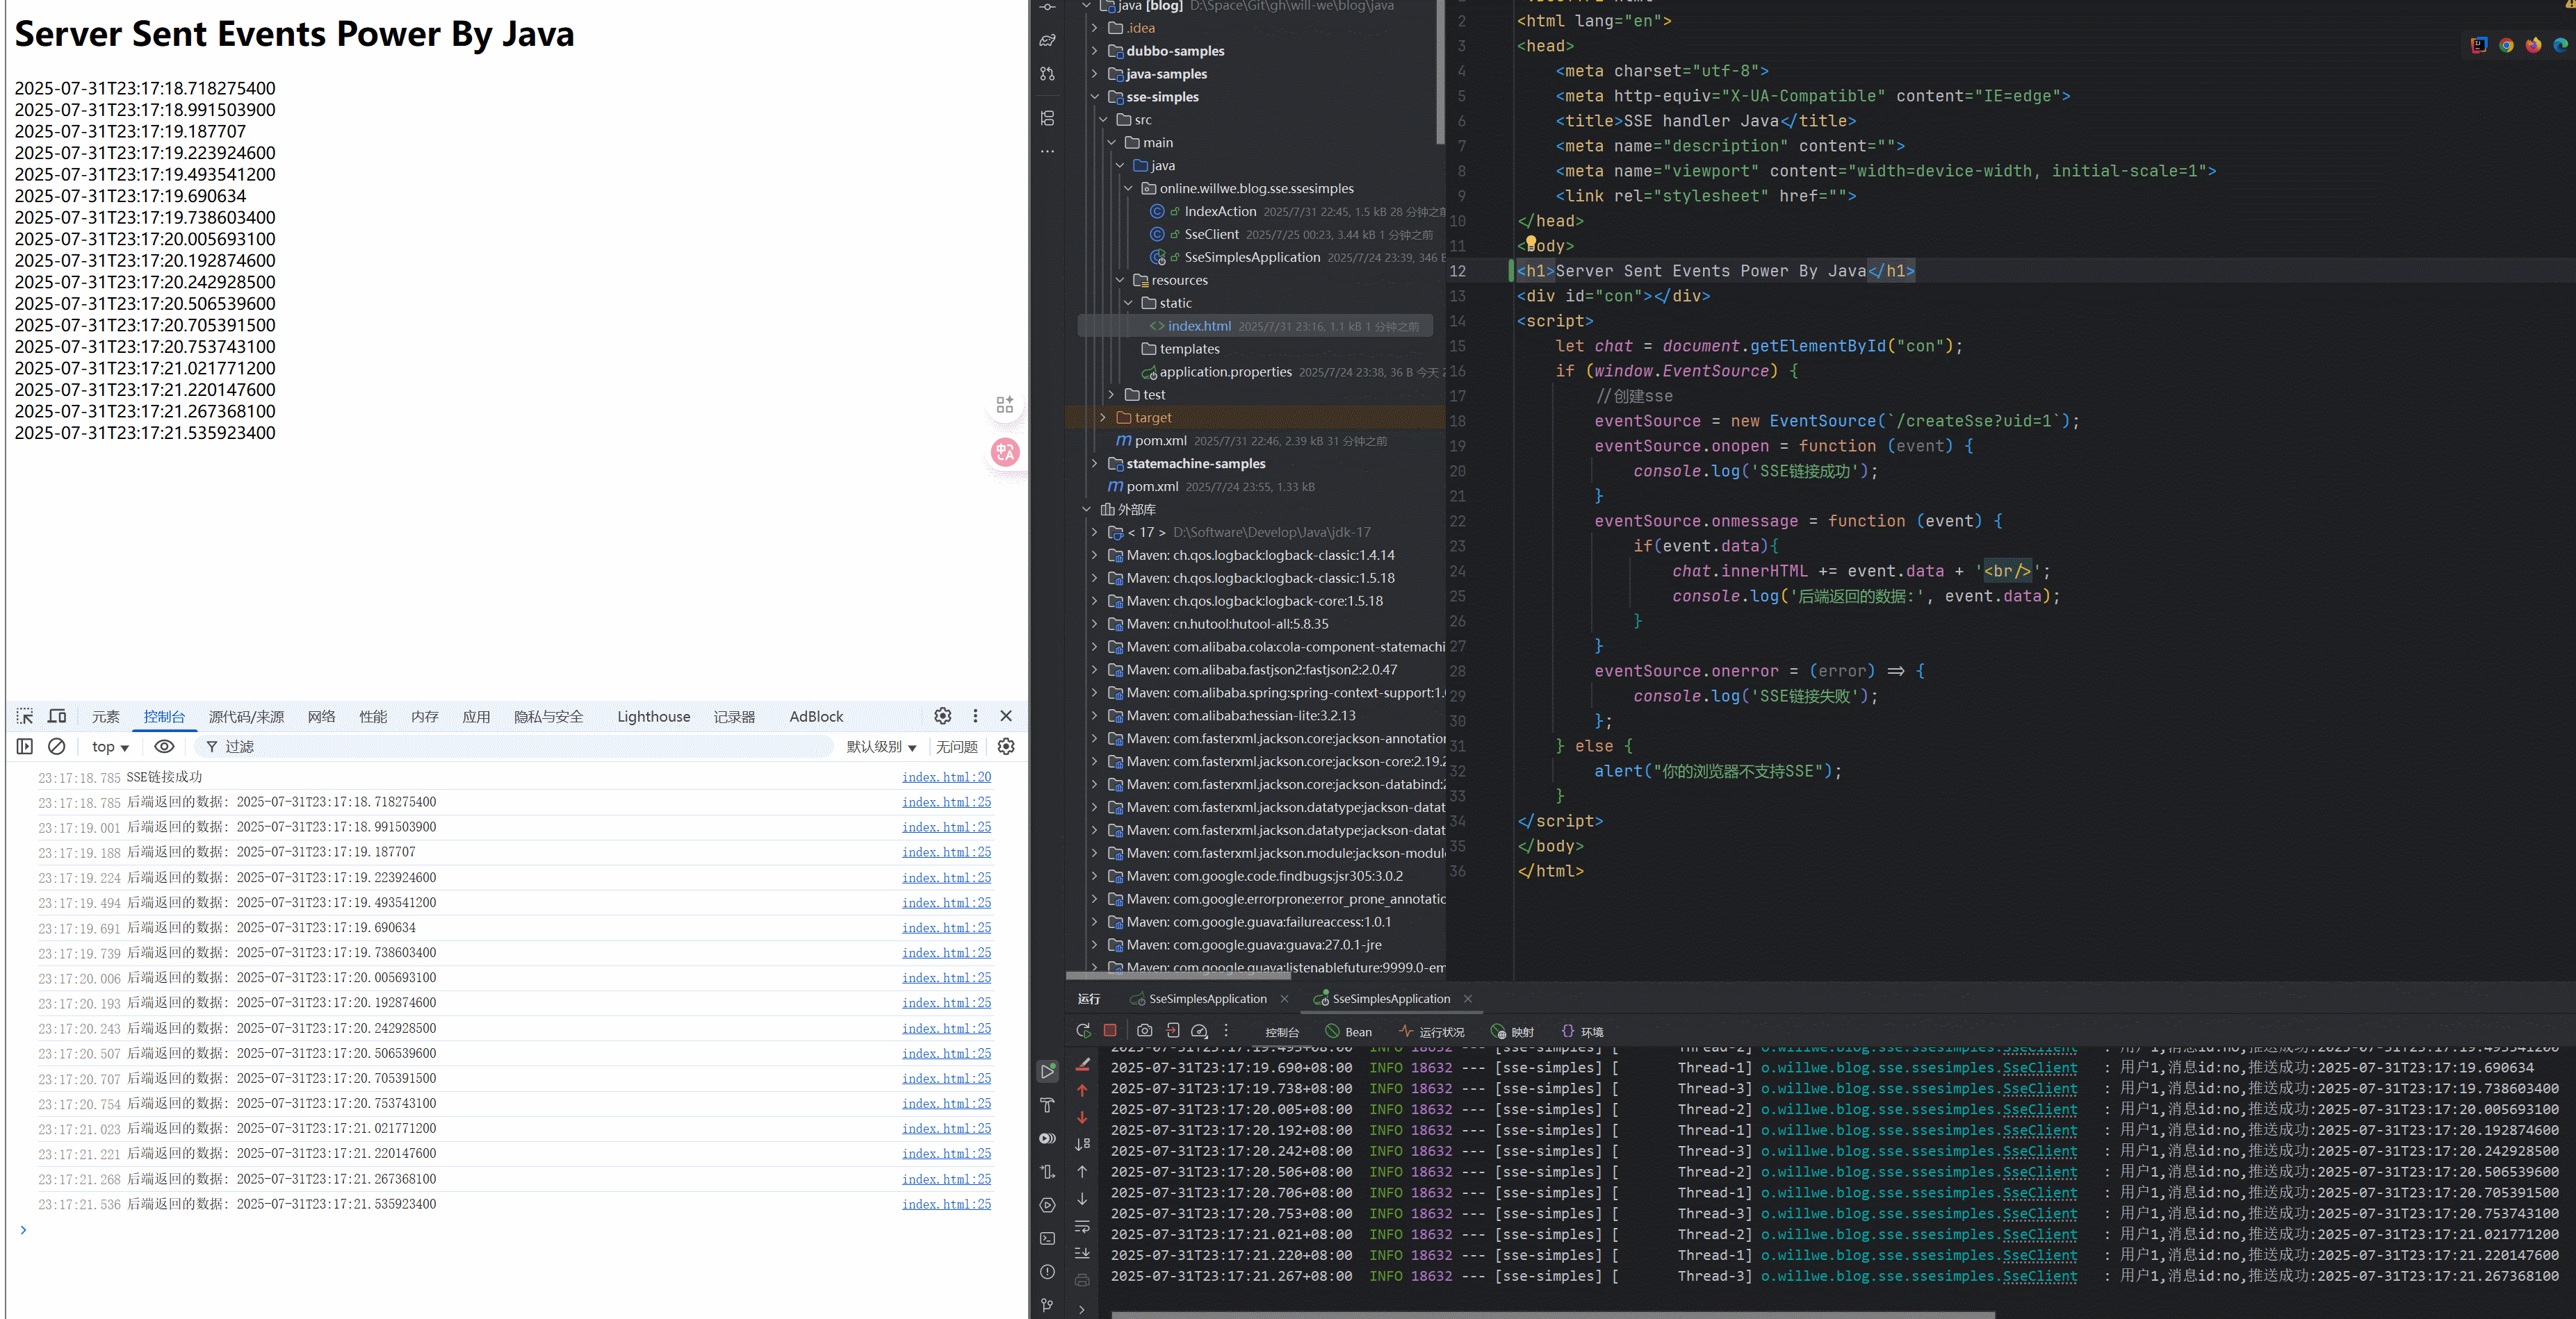Click the element inspector picker icon
Viewport: 2576px width, 1319px height.
25,715
